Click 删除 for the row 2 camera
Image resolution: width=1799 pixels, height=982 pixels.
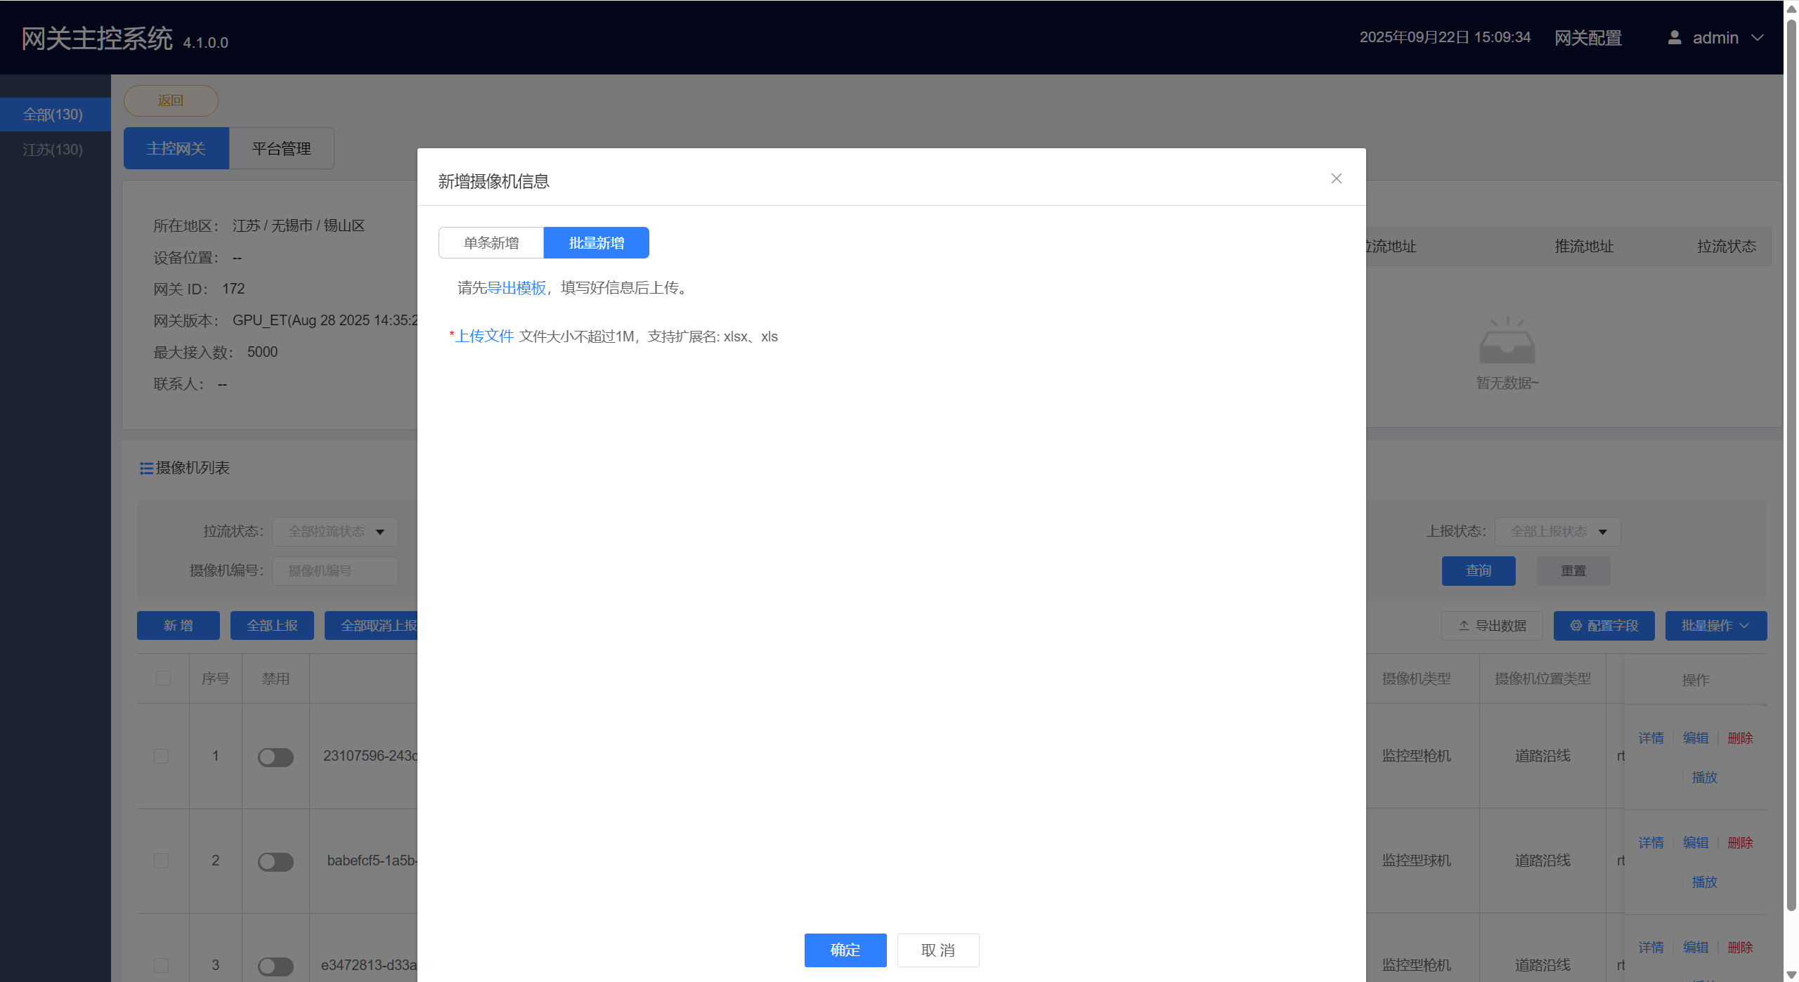coord(1740,842)
